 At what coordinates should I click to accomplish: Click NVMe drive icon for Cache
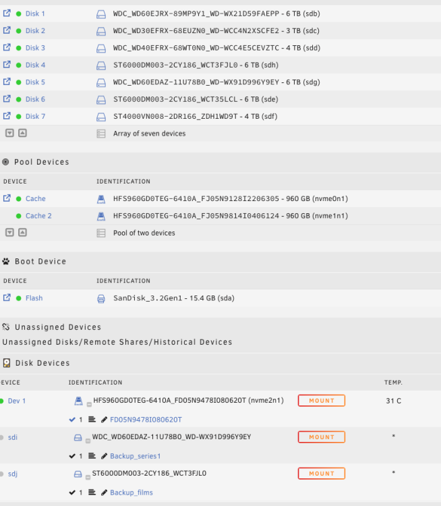click(101, 199)
